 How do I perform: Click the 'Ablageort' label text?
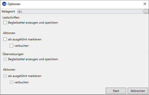pos(8,11)
